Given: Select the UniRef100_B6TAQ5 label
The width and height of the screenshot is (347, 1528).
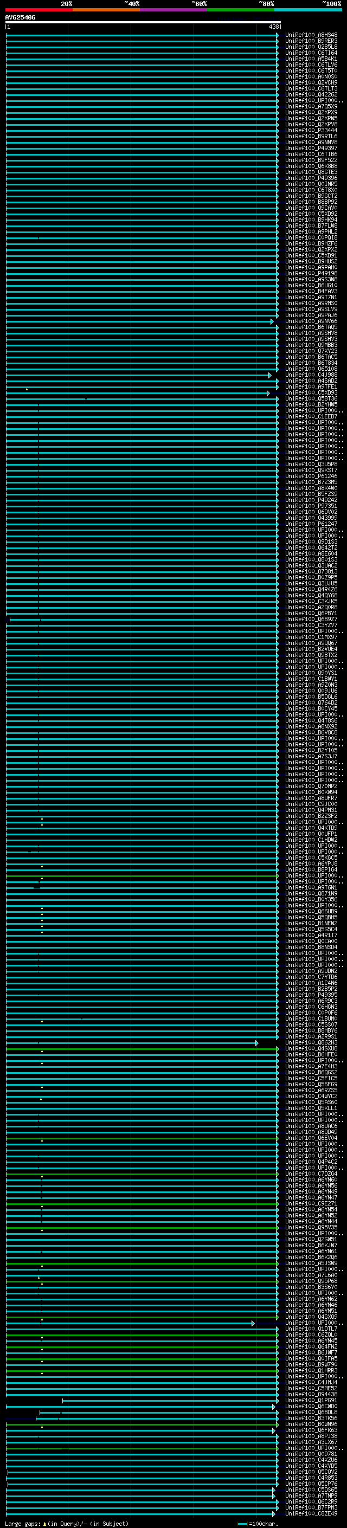Looking at the screenshot, I should click(311, 327).
